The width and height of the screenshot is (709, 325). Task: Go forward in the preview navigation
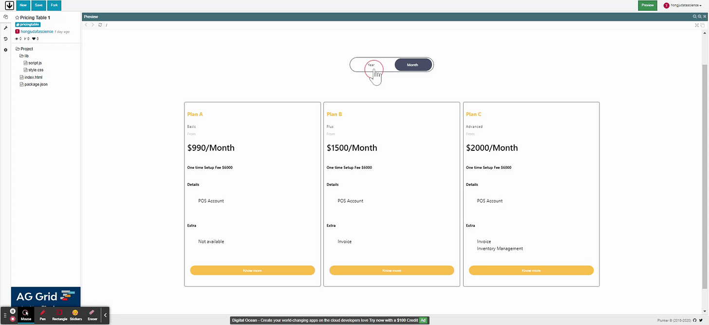93,25
